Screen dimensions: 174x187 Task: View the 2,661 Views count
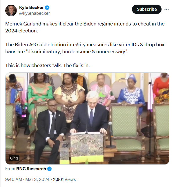click(x=64, y=179)
